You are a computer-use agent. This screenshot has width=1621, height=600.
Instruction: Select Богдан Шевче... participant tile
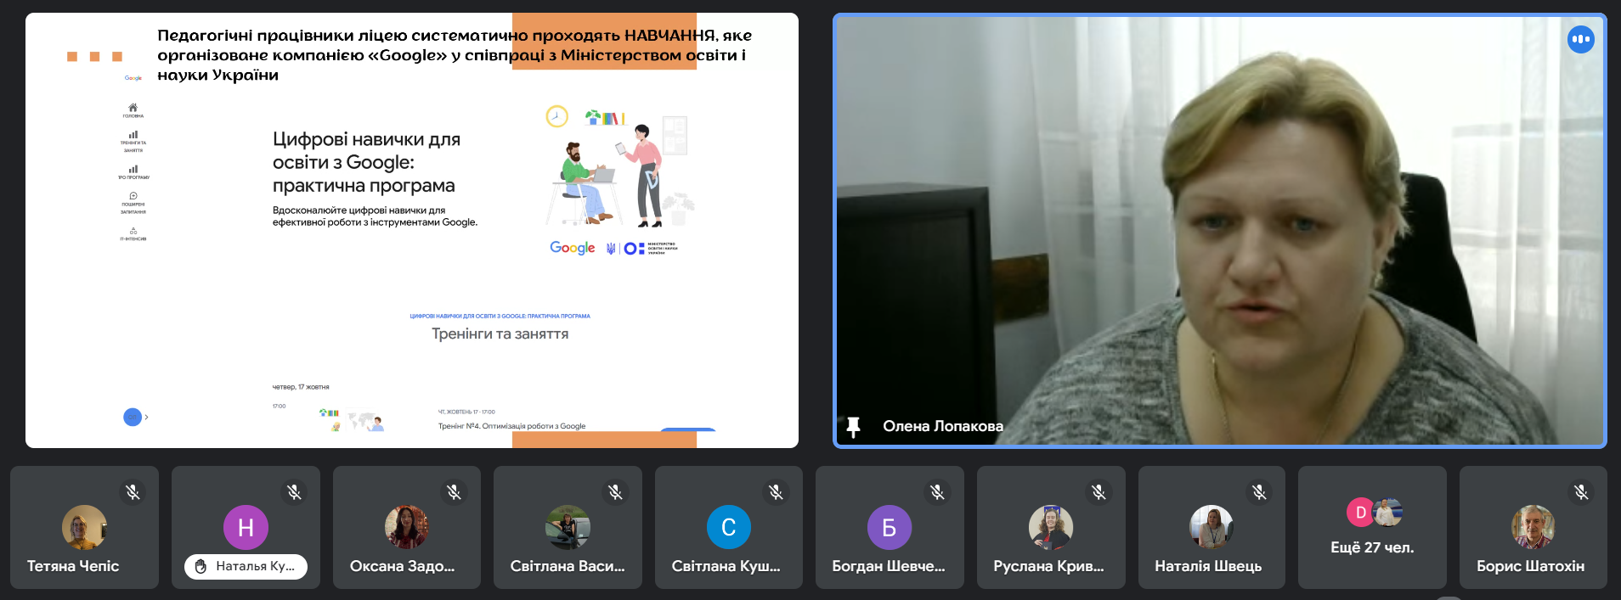889,528
